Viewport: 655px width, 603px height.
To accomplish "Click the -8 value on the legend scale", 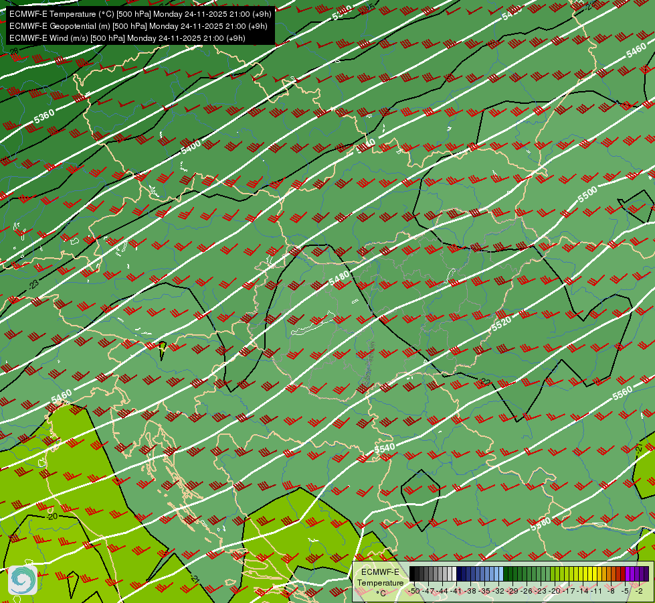I will [x=611, y=592].
